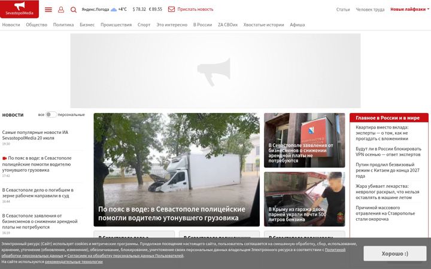Screen dimensions: 431x269
Task: Open the рекомендательные технологии link
Action: click(x=74, y=262)
